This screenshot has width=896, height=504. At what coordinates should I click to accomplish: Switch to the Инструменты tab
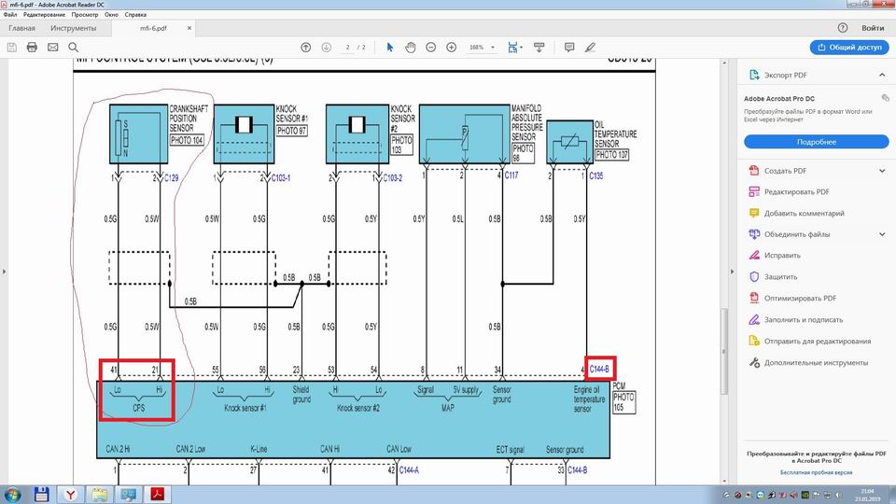pyautogui.click(x=74, y=28)
